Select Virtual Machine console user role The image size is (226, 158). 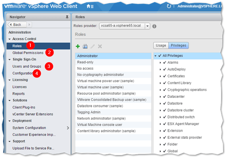(113, 124)
